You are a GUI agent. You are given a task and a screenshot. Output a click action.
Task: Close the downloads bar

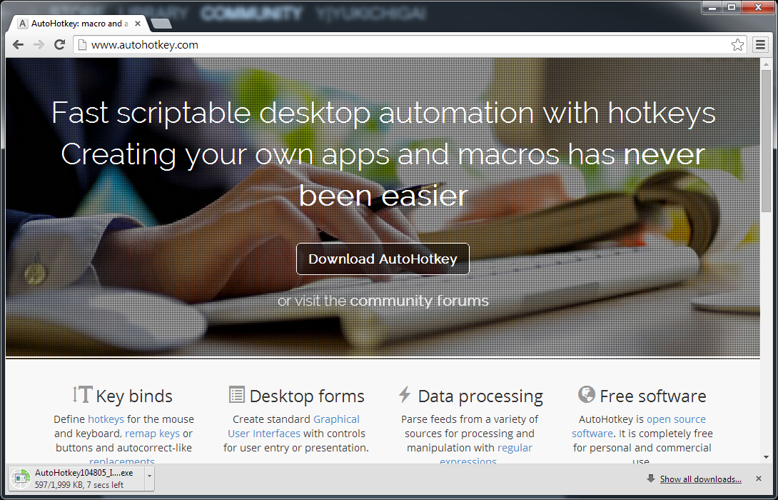click(x=758, y=479)
